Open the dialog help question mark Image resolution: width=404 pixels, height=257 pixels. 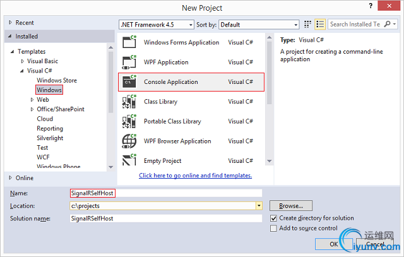(x=371, y=6)
